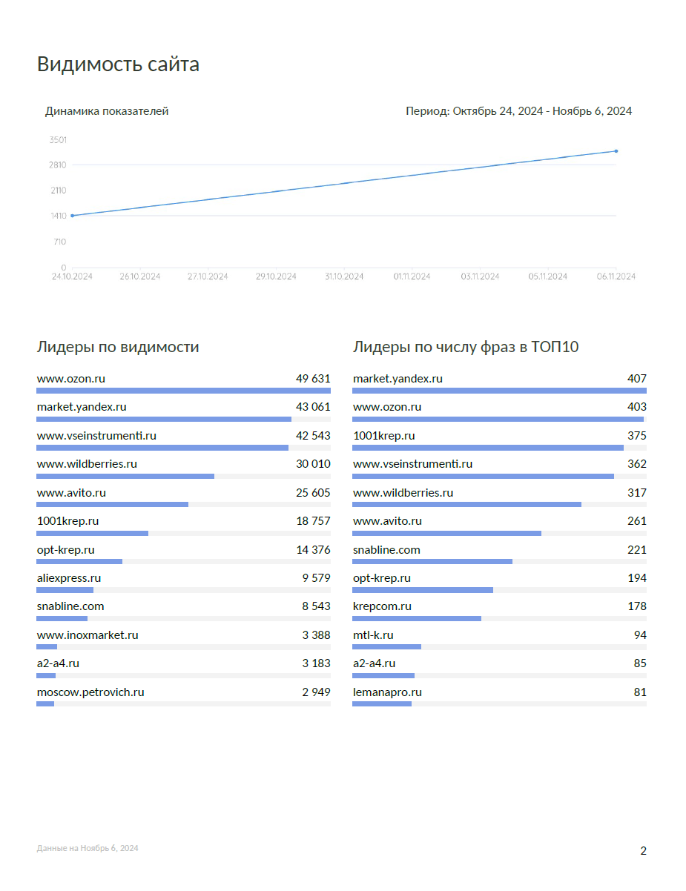
Task: Click the value 25 605
Action: click(313, 492)
